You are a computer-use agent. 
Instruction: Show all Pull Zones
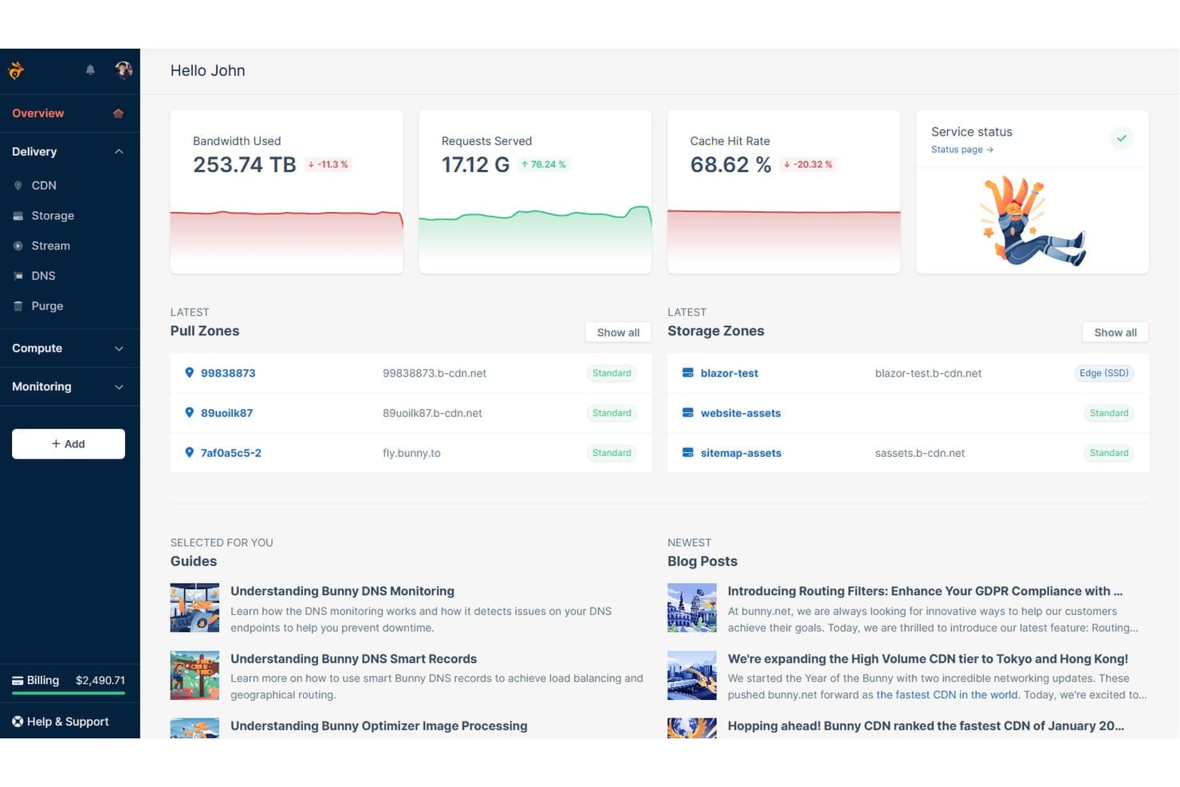[x=618, y=333]
